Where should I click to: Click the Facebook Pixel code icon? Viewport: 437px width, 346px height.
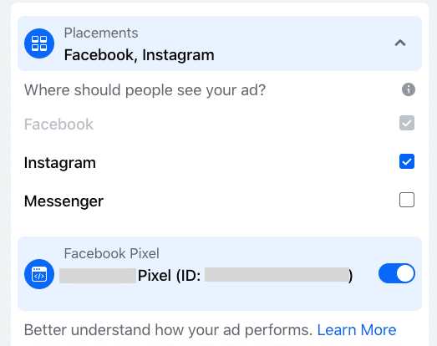click(x=39, y=274)
